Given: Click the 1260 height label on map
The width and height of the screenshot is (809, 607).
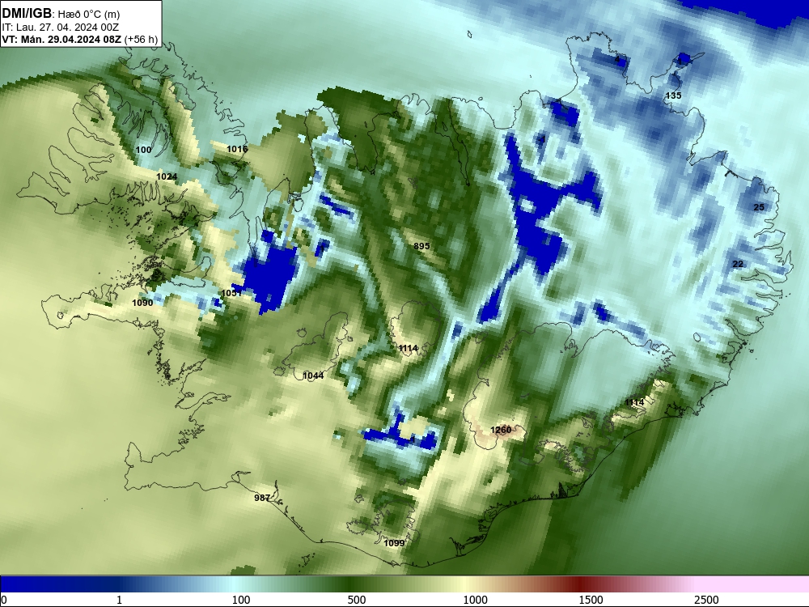Looking at the screenshot, I should 501,430.
